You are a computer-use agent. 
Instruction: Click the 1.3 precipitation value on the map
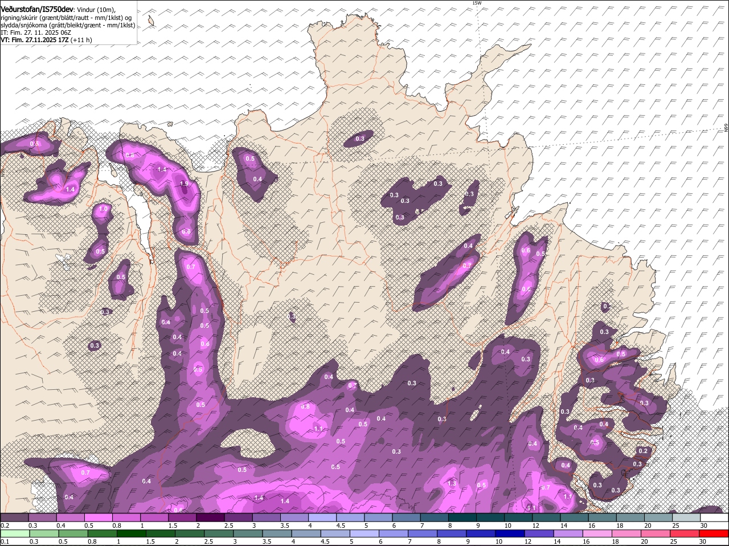tap(452, 483)
